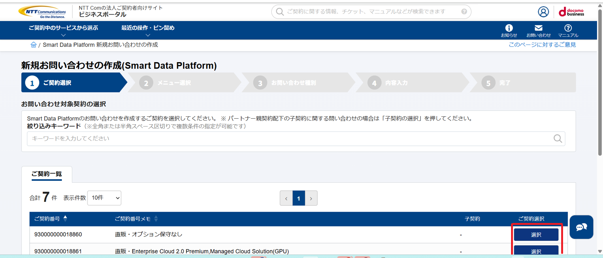Click scrollbar down arrow

(600, 251)
